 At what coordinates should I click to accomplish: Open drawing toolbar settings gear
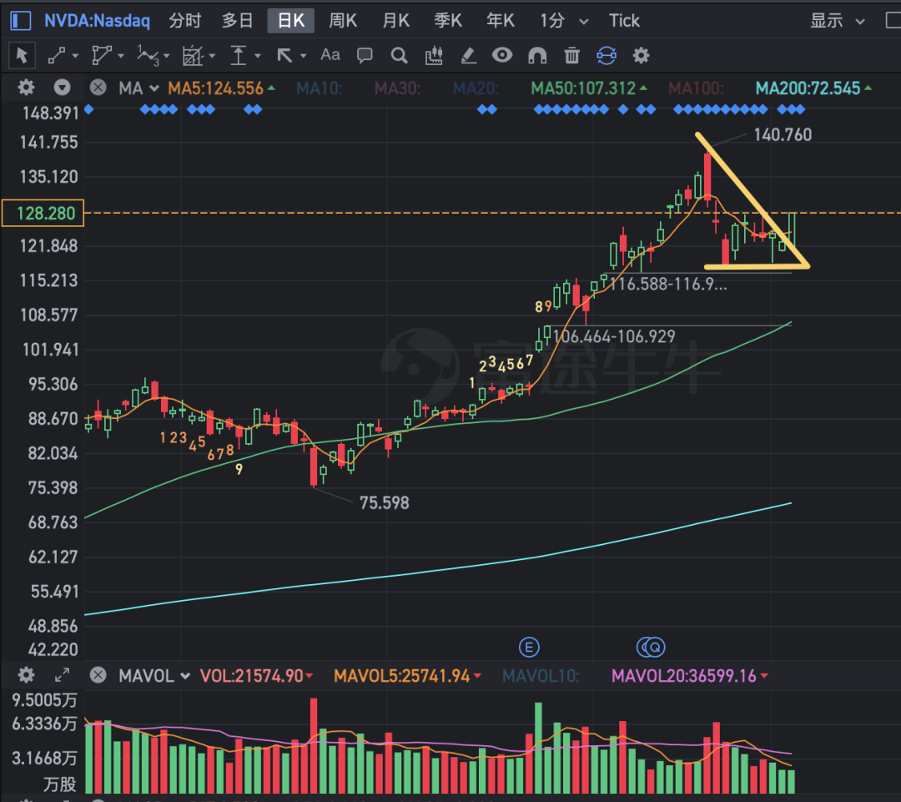pos(641,56)
